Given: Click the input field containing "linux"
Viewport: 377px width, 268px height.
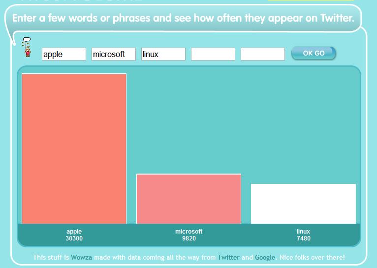Looking at the screenshot, I should [x=163, y=54].
